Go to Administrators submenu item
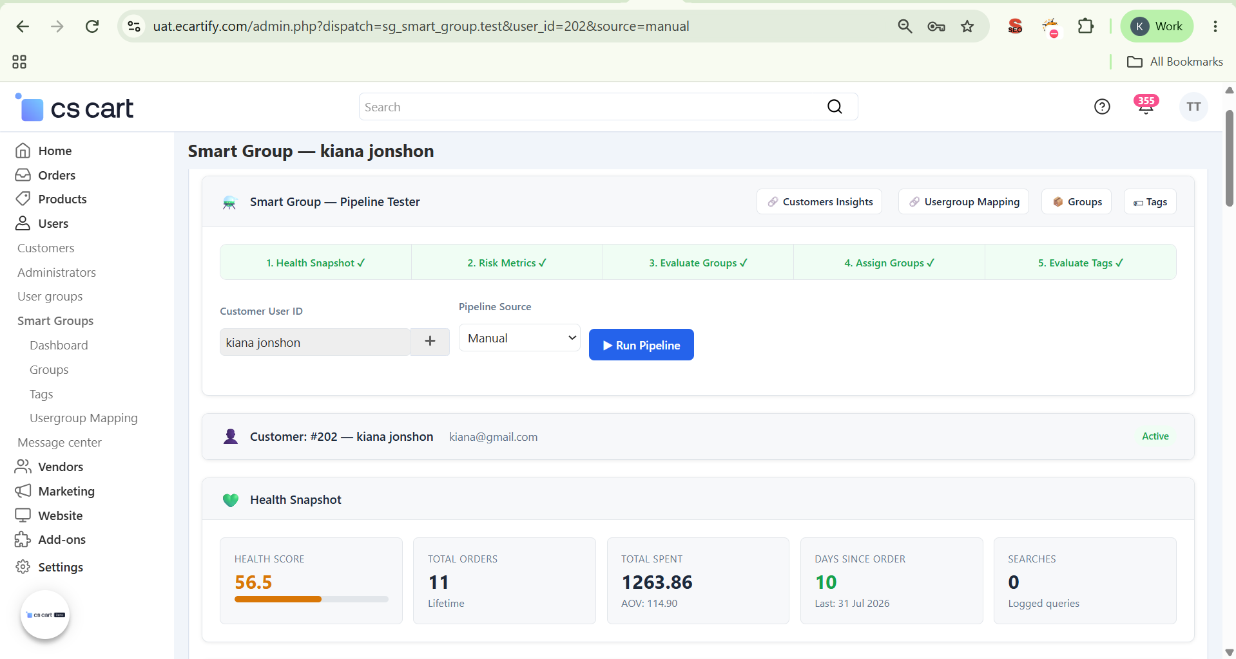Viewport: 1236px width, 659px height. (x=57, y=272)
